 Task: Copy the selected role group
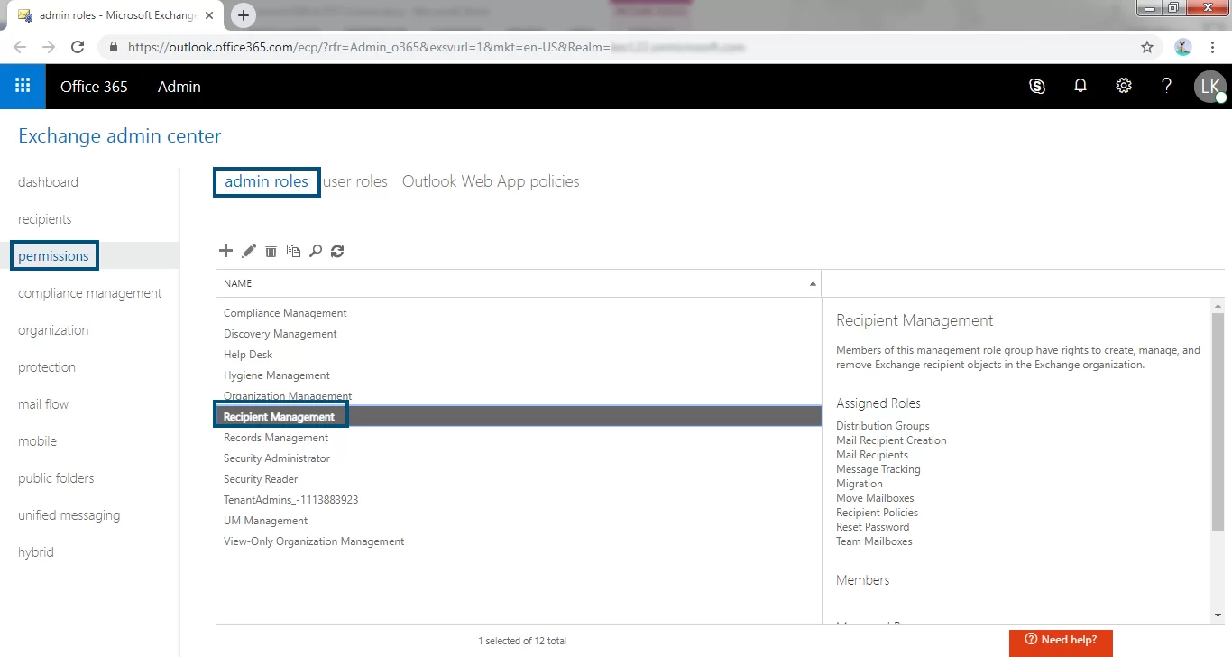click(x=293, y=251)
